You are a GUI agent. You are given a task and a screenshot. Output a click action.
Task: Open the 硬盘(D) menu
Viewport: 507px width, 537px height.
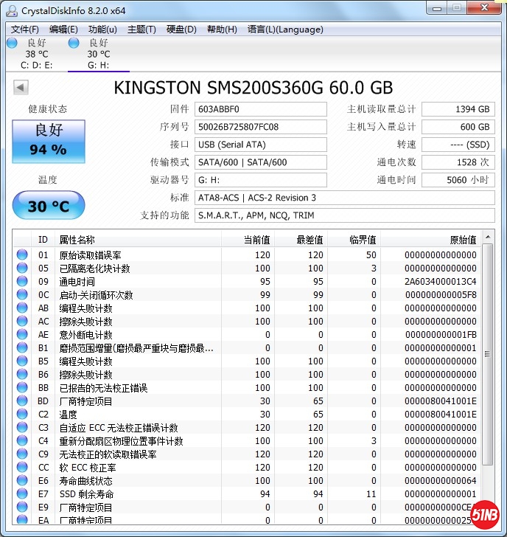[181, 30]
